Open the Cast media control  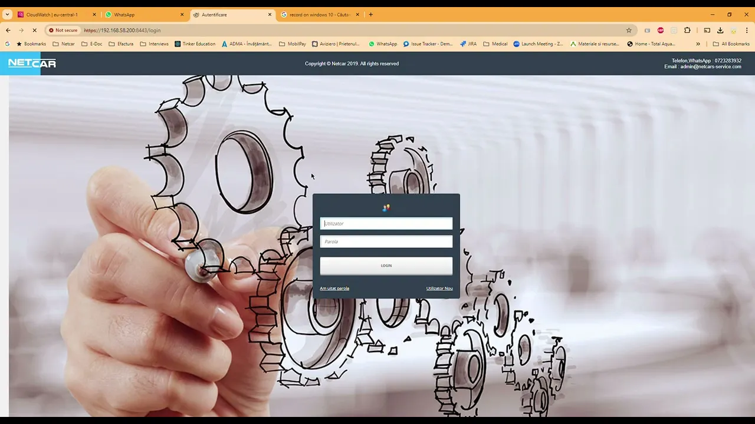tap(707, 30)
